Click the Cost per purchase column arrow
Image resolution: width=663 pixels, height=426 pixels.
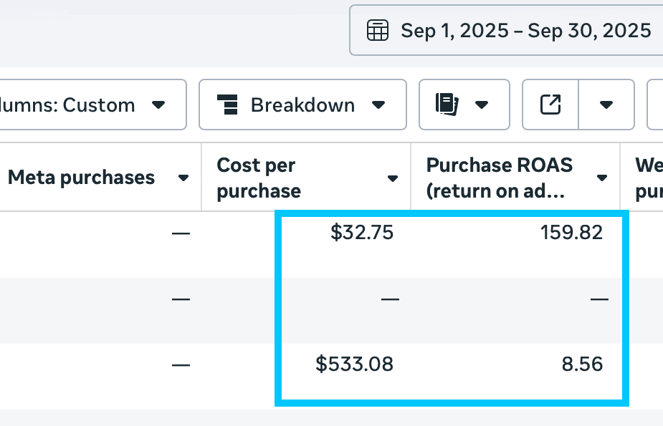(393, 178)
